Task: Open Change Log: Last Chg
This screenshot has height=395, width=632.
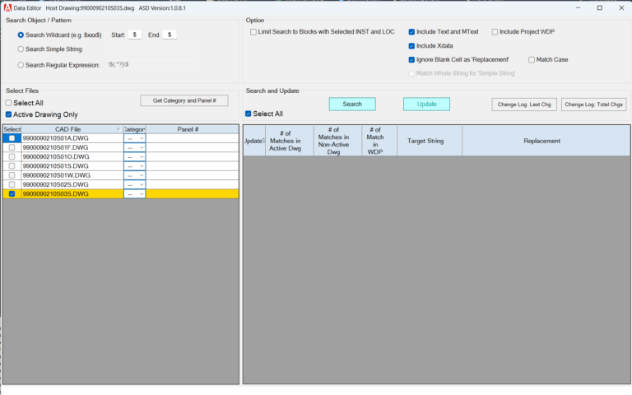Action: pos(523,105)
